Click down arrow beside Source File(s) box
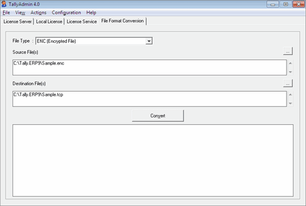Image resolution: width=306 pixels, height=206 pixels. click(x=290, y=72)
